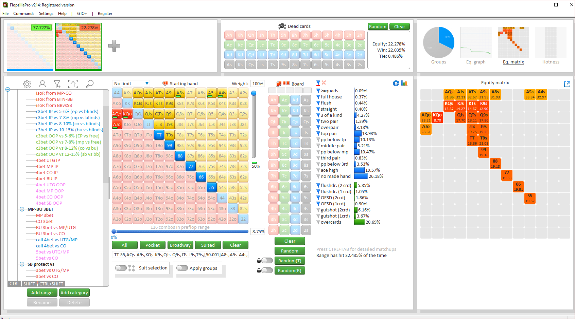
Task: Toggle the lock switch beside Random(R)
Action: click(267, 270)
